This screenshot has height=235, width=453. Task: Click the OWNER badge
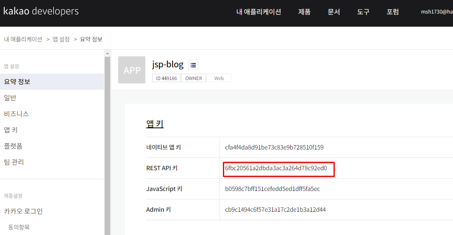(x=194, y=78)
